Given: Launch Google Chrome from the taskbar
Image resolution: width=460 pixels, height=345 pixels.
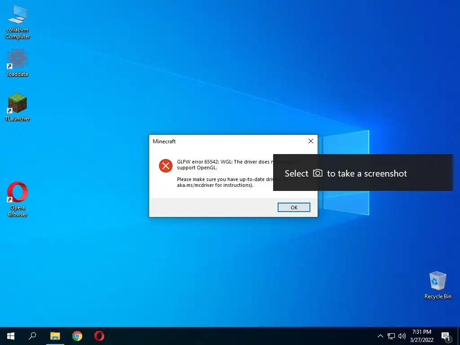Looking at the screenshot, I should tap(77, 336).
